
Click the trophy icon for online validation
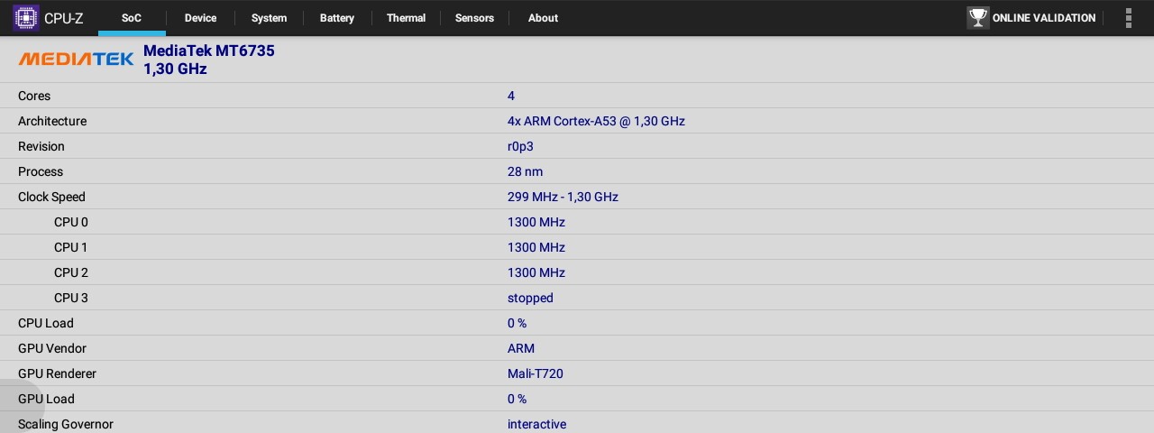tap(978, 18)
